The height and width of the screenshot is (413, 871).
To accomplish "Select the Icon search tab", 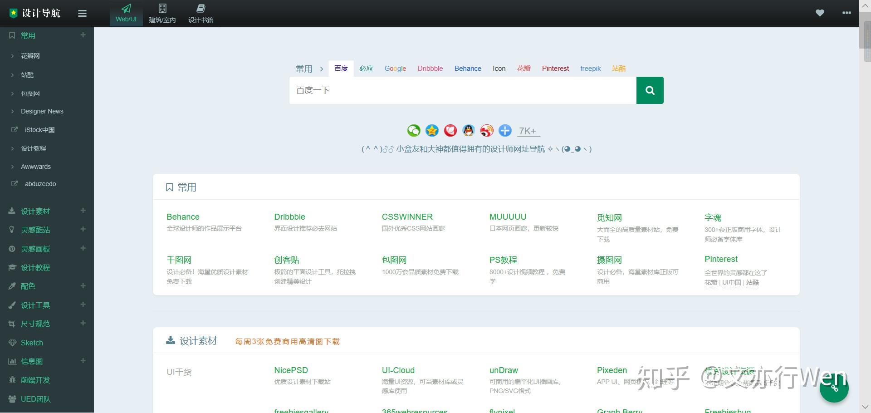I will [x=499, y=69].
